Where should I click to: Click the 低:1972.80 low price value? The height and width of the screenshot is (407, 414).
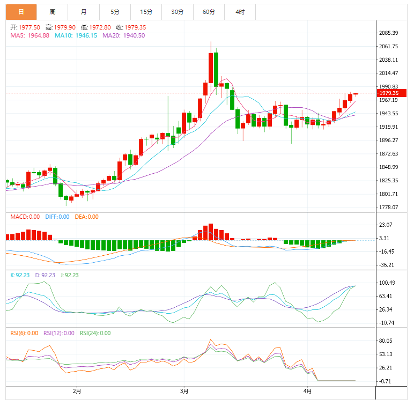(x=96, y=27)
